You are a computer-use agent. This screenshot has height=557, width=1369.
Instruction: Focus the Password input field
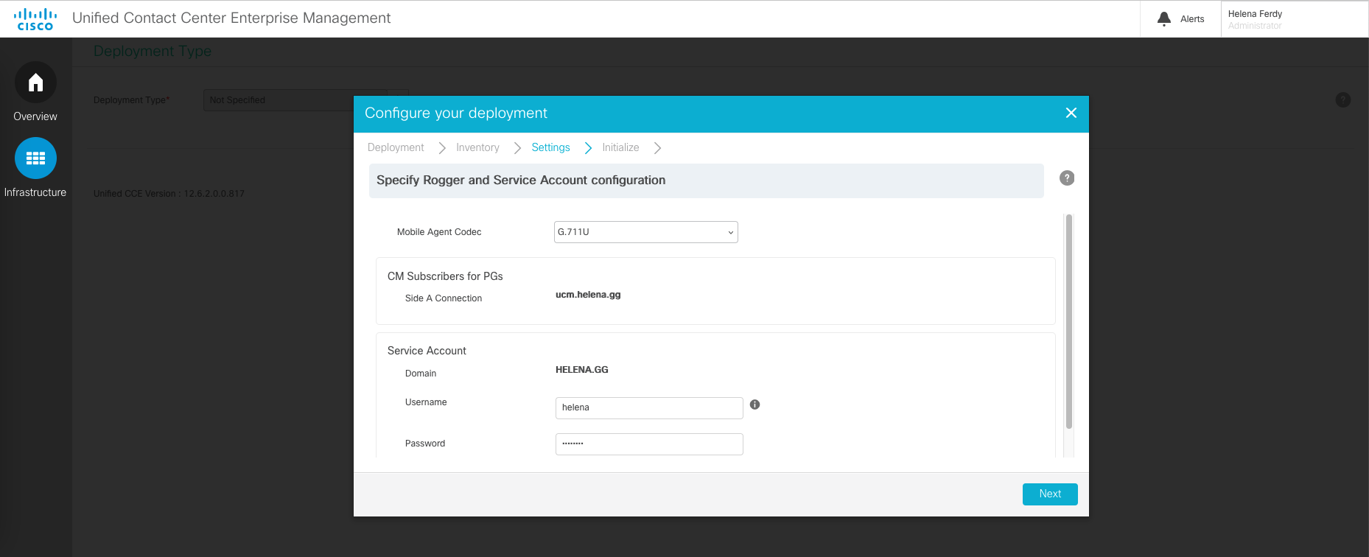point(648,444)
